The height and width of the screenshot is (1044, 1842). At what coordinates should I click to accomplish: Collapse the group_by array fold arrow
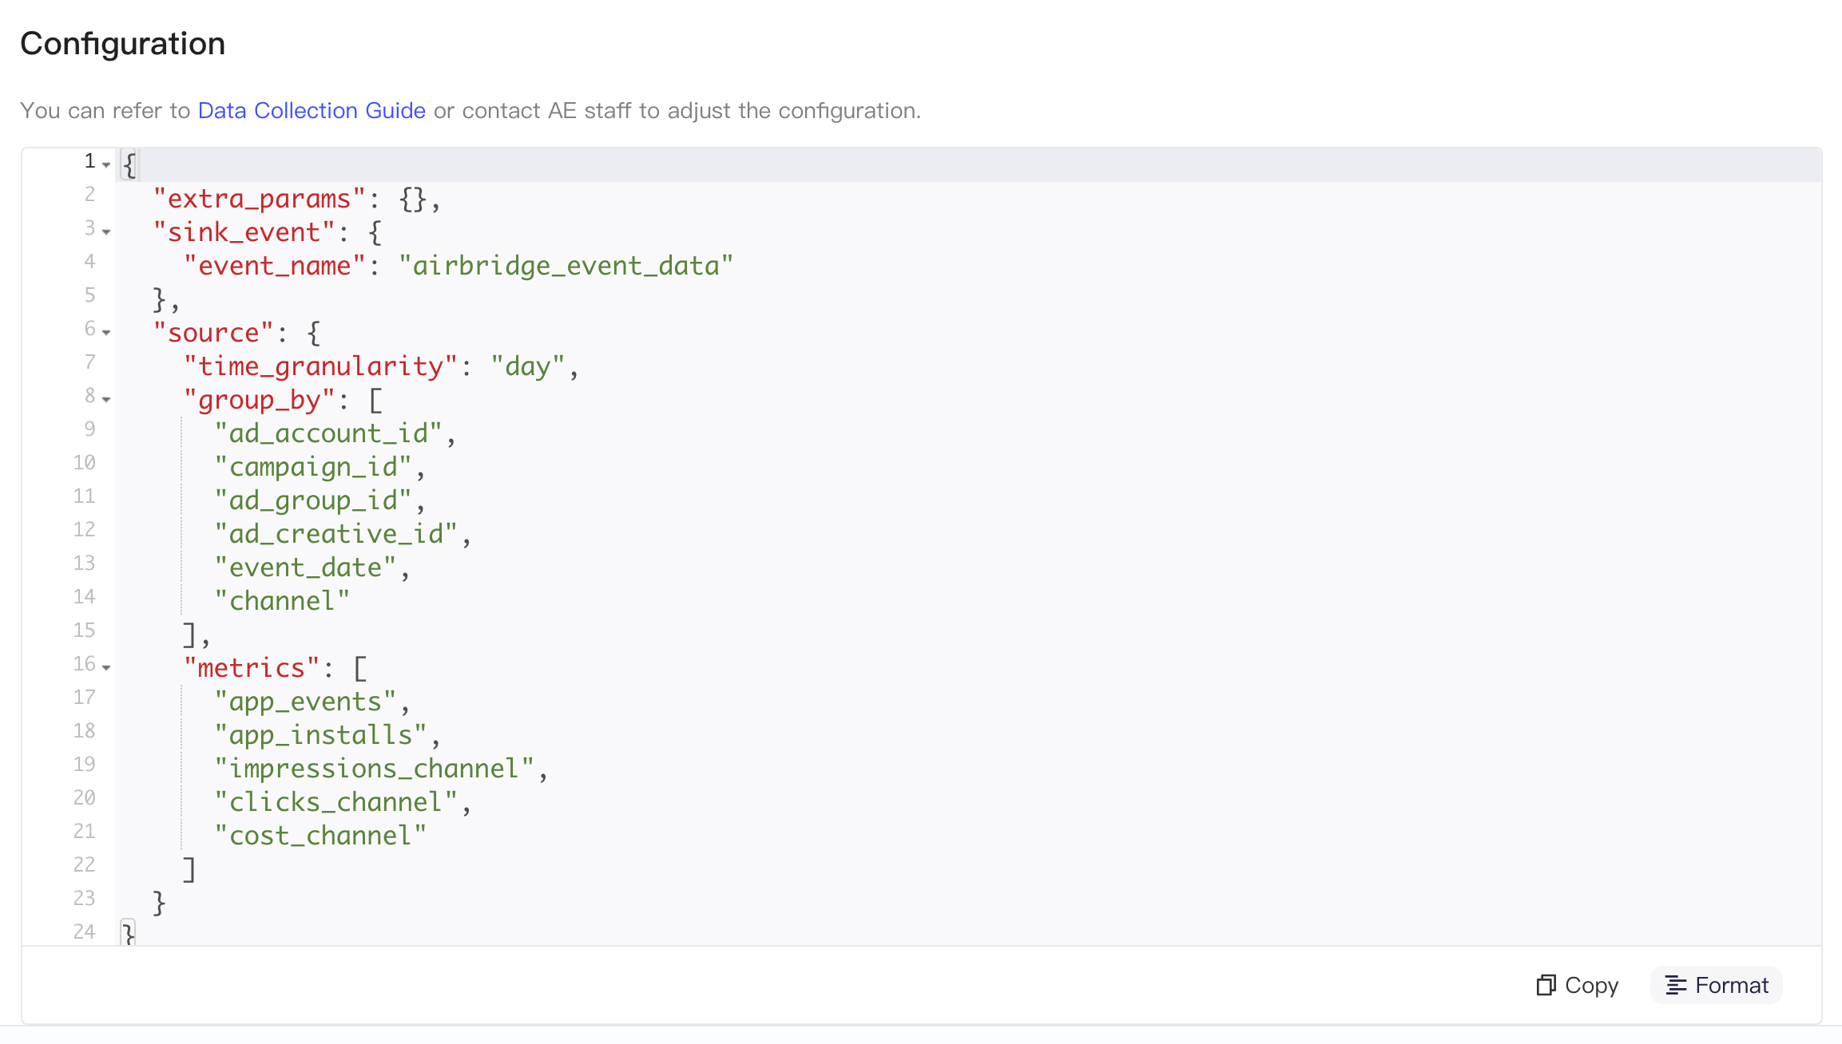[x=106, y=400]
